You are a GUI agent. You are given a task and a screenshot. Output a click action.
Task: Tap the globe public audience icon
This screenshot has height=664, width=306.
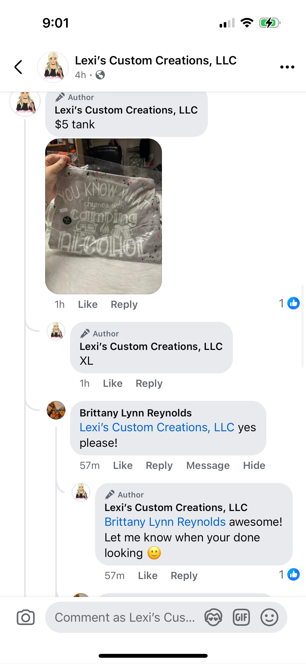coord(100,75)
